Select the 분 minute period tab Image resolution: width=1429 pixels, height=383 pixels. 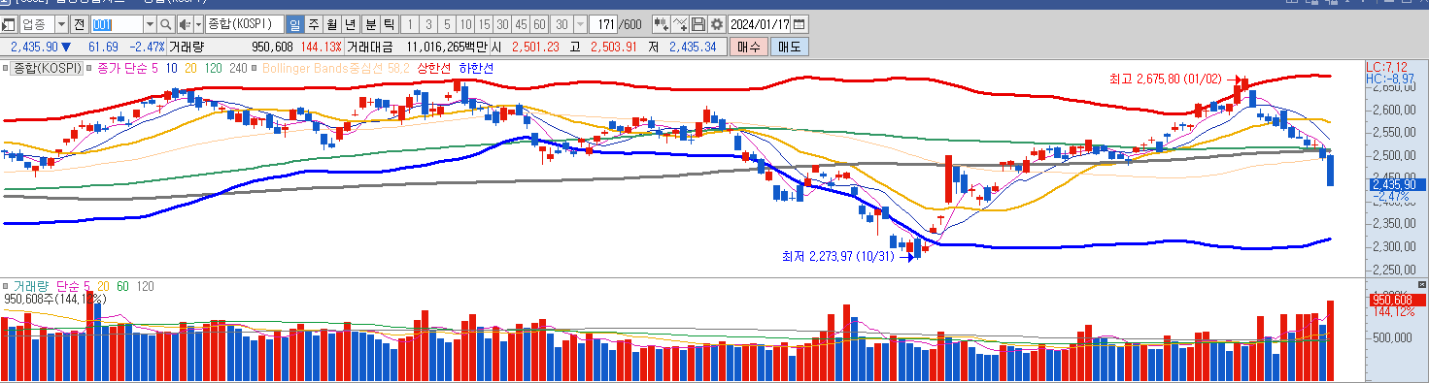tap(370, 24)
